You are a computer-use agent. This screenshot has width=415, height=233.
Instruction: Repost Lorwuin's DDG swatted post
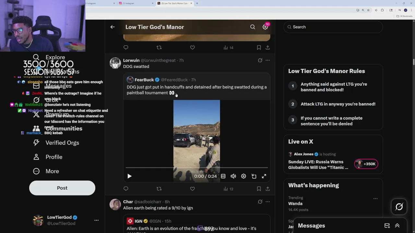159,189
